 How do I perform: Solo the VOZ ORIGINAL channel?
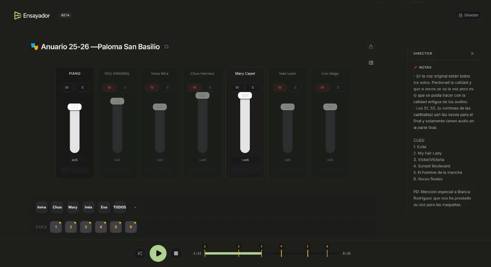(125, 88)
